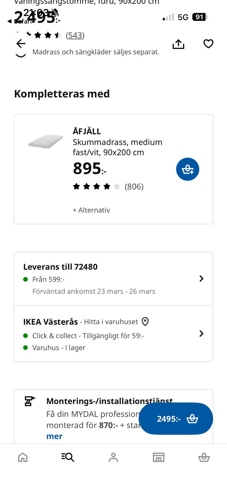Expand + Alternativ for the mattress

click(x=91, y=210)
